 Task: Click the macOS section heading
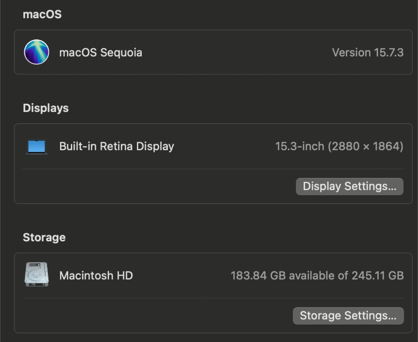(42, 14)
